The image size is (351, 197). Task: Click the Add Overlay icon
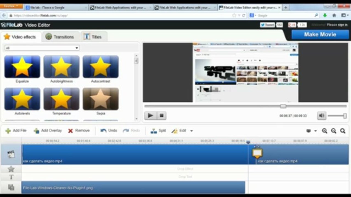point(36,131)
